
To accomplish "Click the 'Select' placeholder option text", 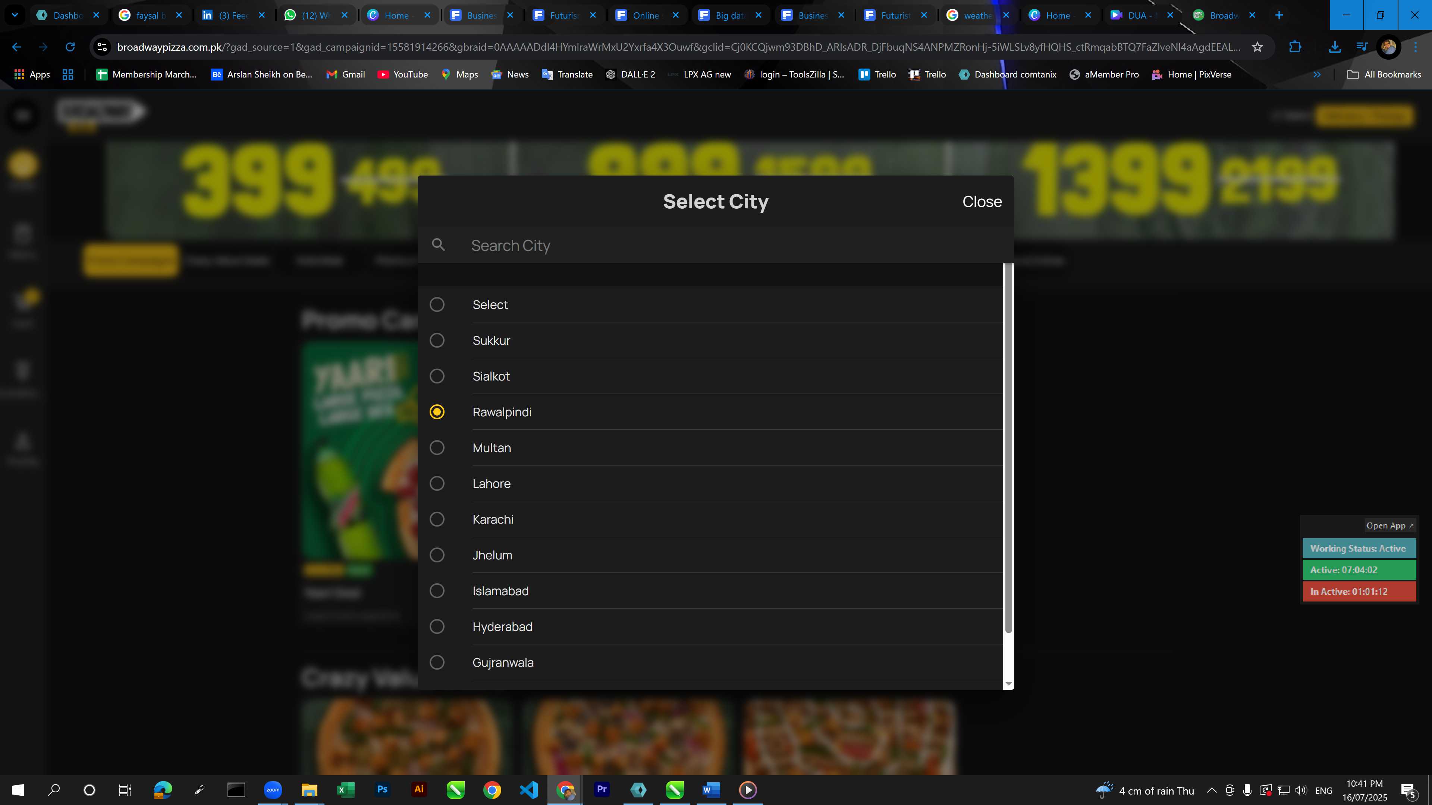I will pos(490,304).
